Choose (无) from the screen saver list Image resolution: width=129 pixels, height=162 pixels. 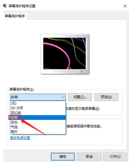(38, 103)
